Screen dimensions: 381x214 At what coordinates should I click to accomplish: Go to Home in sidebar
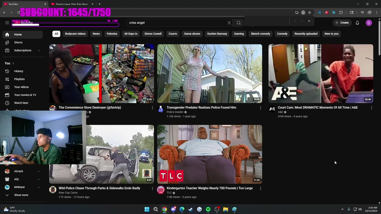tap(23, 34)
